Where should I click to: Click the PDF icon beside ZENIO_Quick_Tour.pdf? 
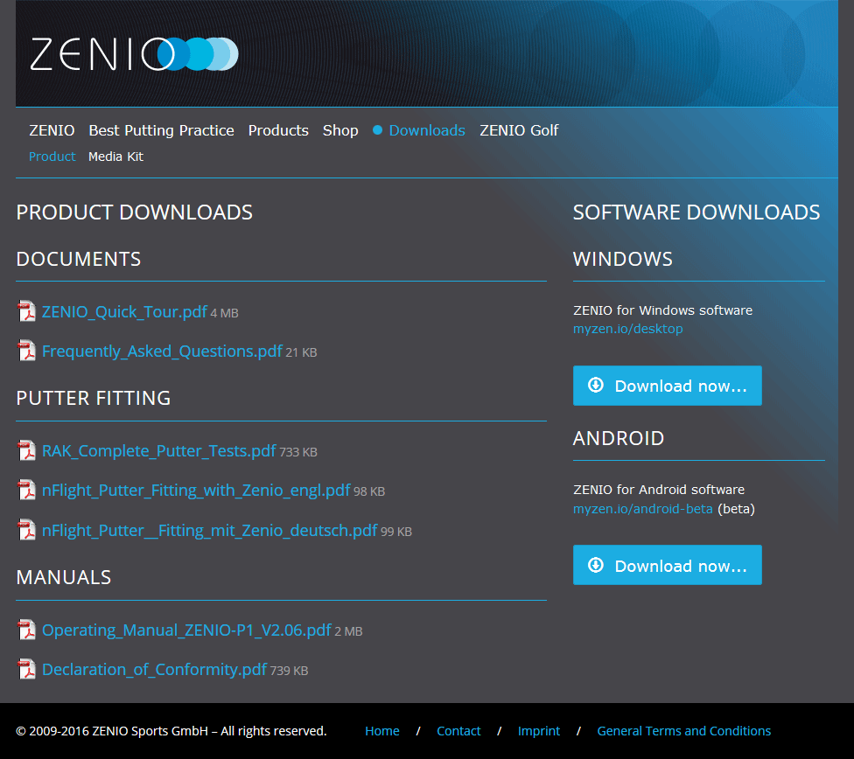point(27,312)
